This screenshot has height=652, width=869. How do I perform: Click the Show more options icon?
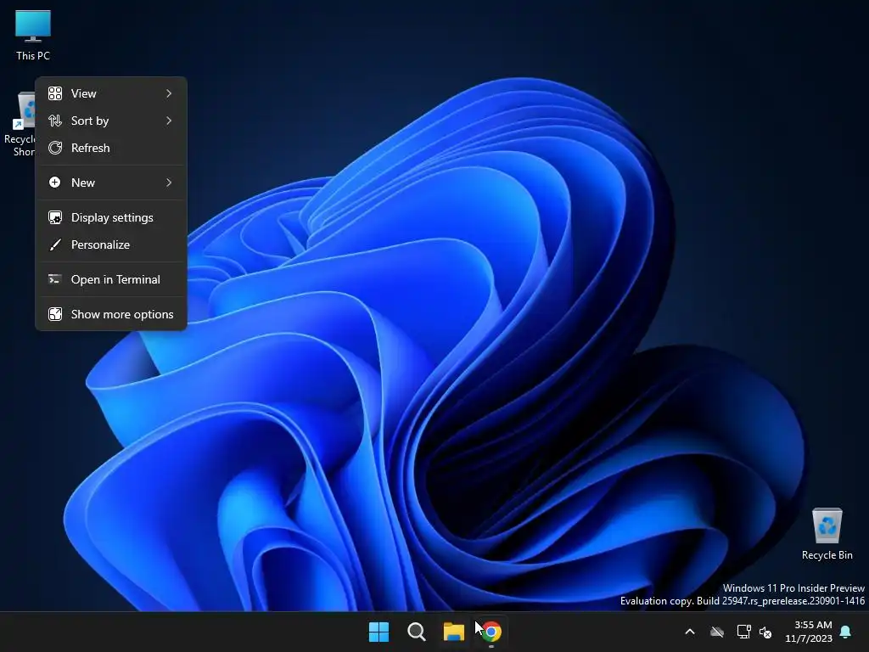[x=55, y=314]
